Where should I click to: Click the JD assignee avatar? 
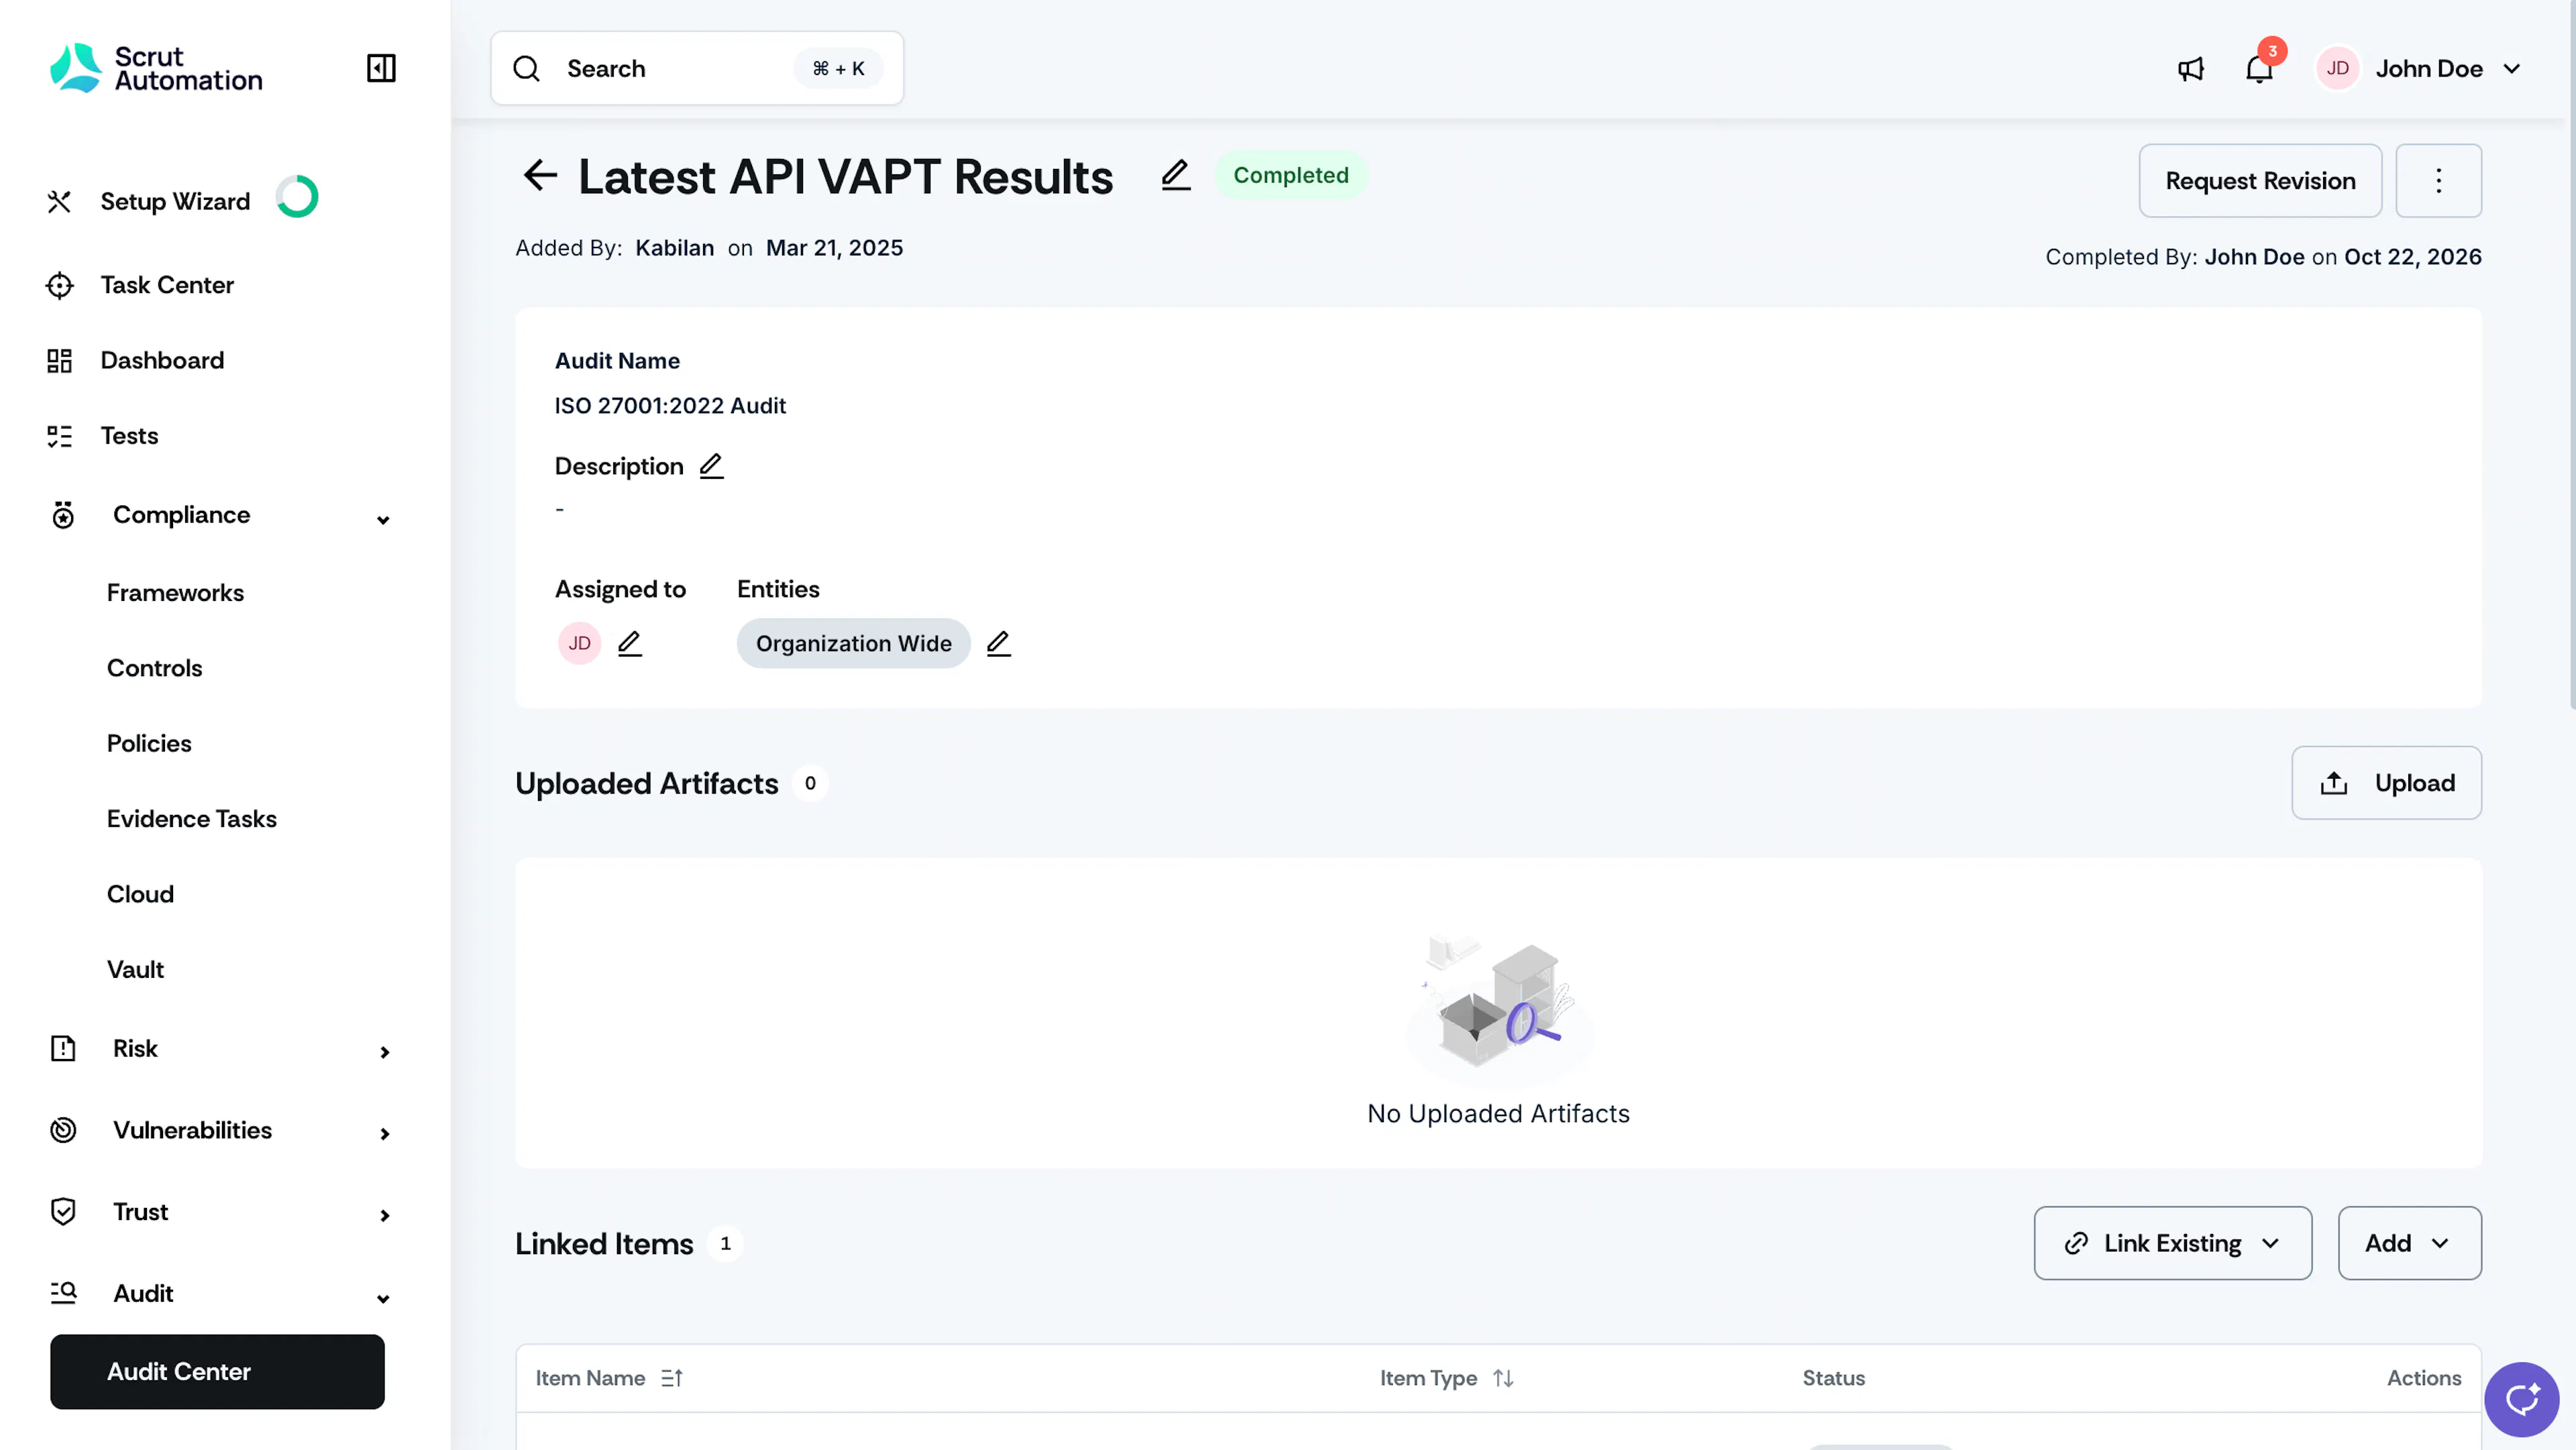pyautogui.click(x=579, y=643)
